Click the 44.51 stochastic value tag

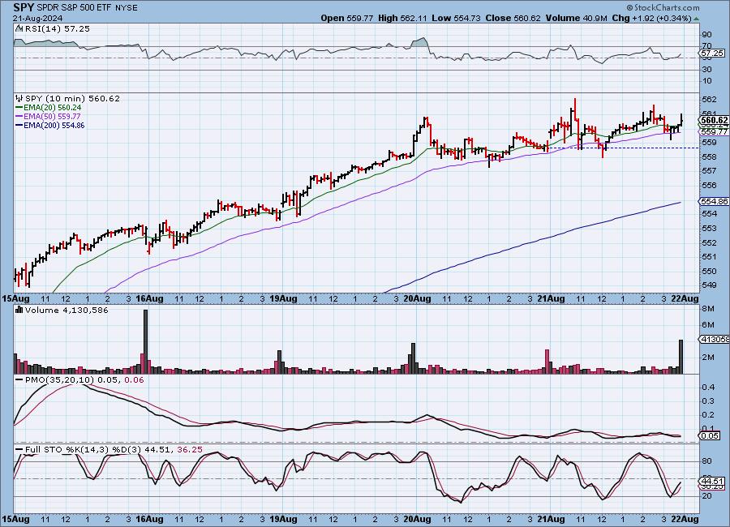[712, 481]
